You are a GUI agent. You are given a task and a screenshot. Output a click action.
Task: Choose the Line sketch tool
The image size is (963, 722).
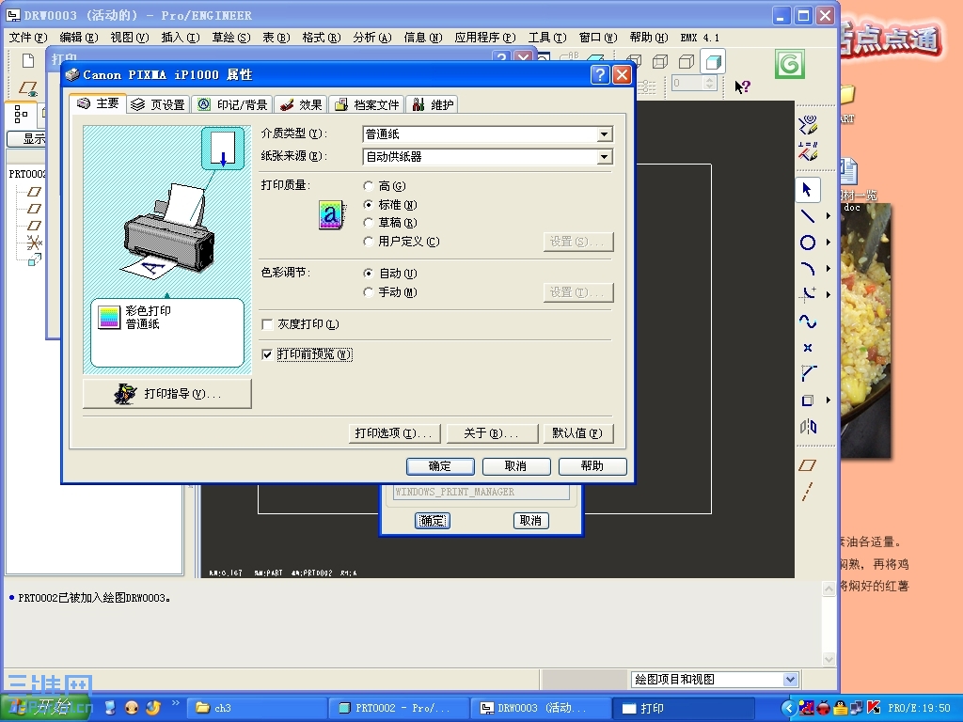click(807, 215)
